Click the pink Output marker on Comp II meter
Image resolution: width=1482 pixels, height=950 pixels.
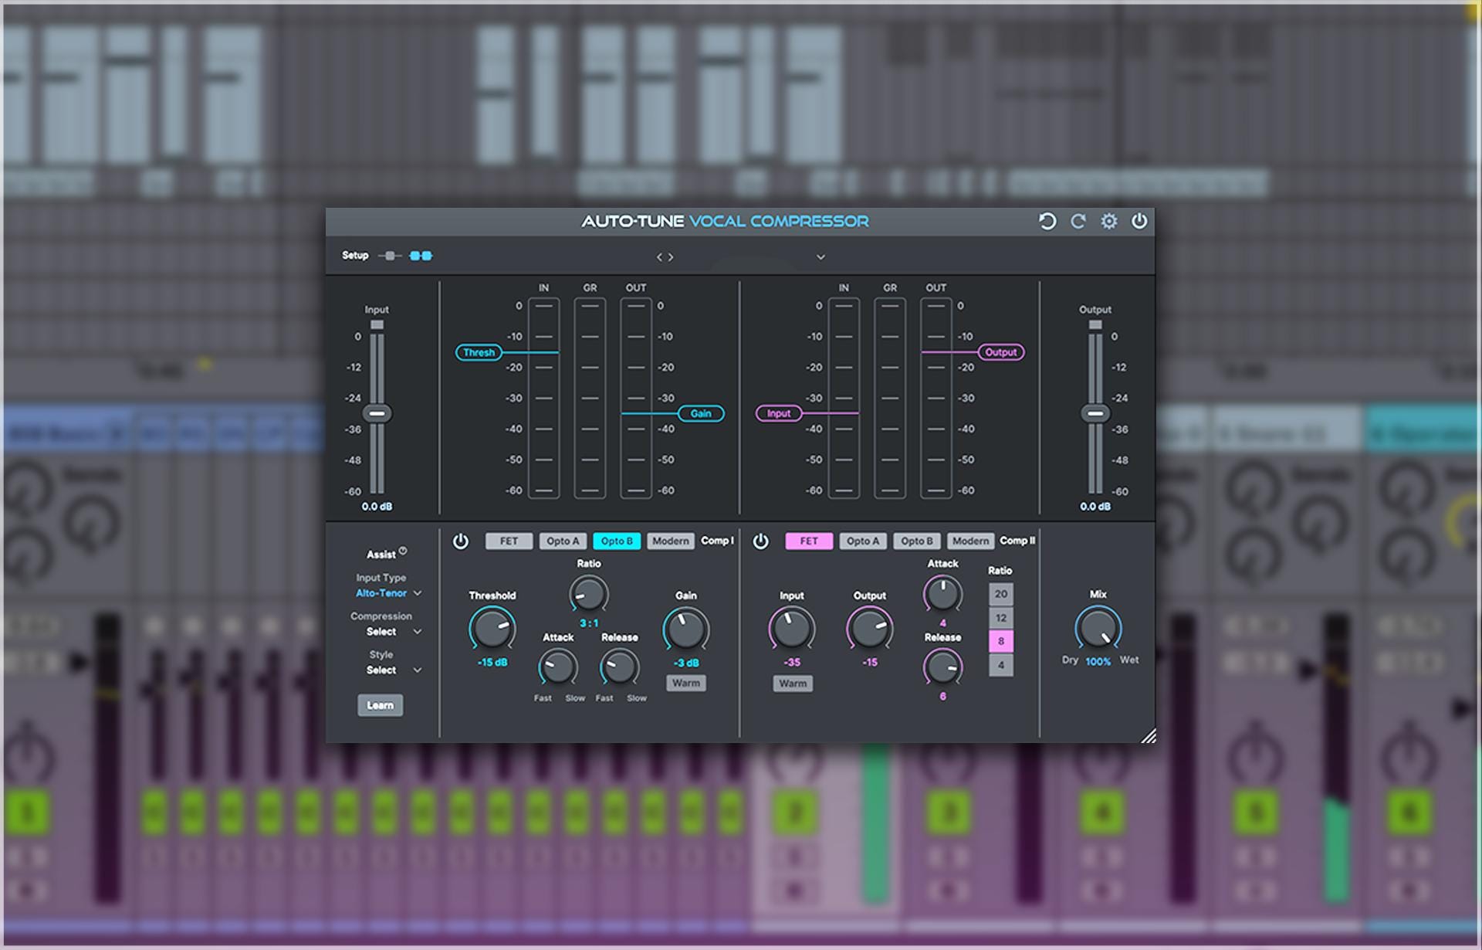(x=1001, y=352)
